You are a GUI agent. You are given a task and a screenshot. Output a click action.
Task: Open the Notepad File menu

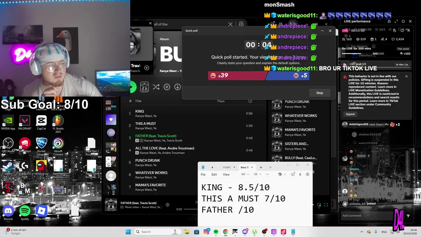tap(203, 174)
